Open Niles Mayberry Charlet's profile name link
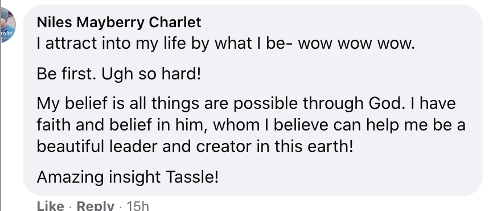 point(119,23)
